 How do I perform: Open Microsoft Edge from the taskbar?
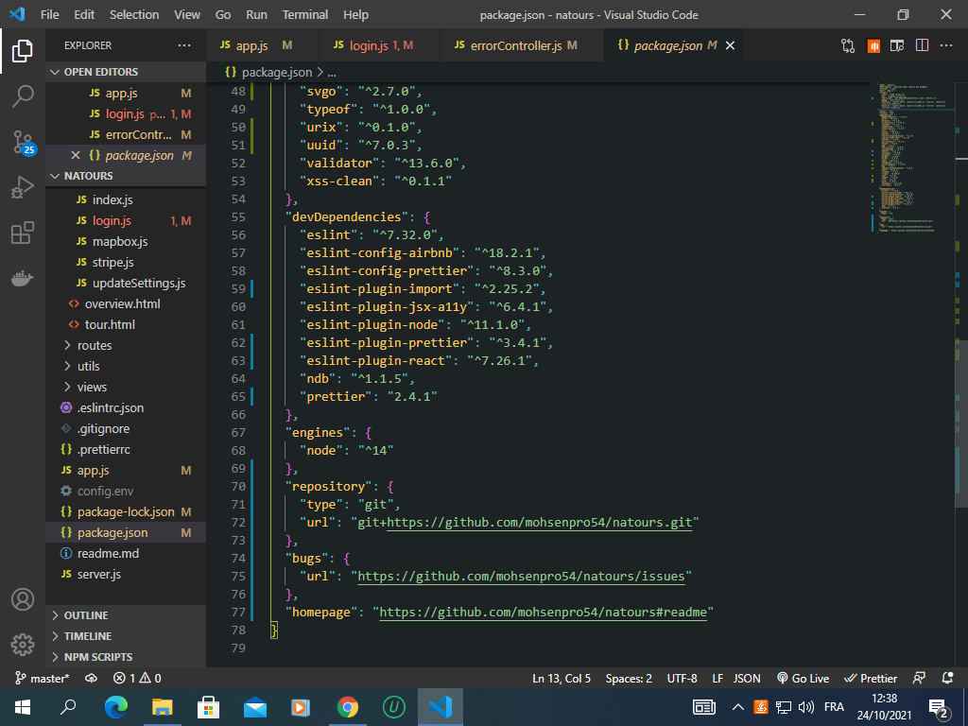click(x=115, y=707)
